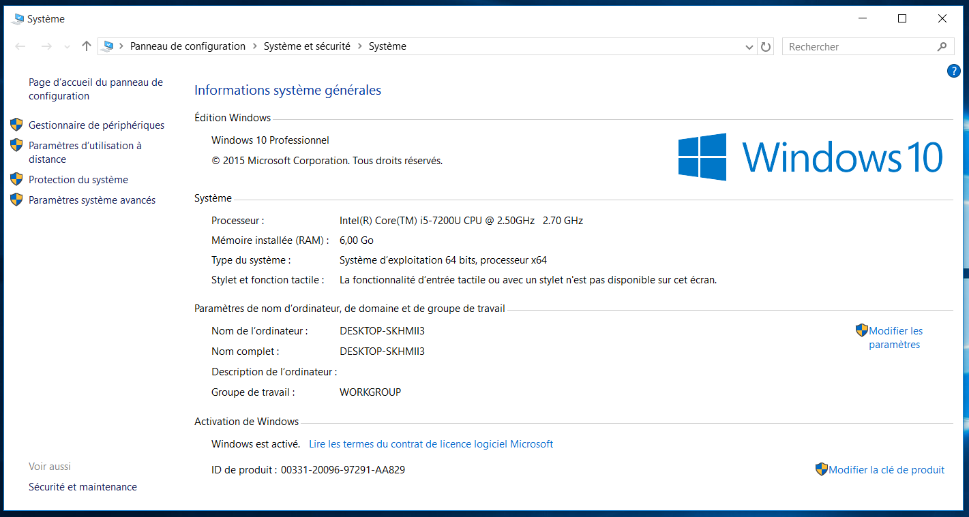The width and height of the screenshot is (969, 517).
Task: Click the Informations système générales heading
Action: [288, 91]
